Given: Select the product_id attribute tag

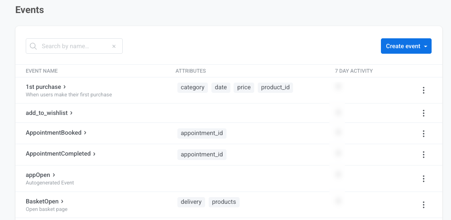Looking at the screenshot, I should [x=275, y=87].
